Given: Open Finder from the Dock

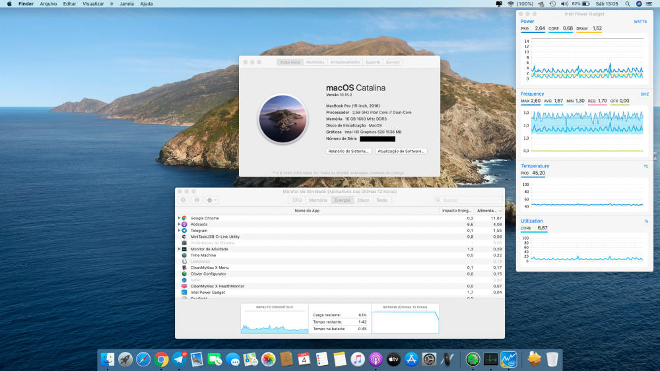Looking at the screenshot, I should (x=108, y=359).
